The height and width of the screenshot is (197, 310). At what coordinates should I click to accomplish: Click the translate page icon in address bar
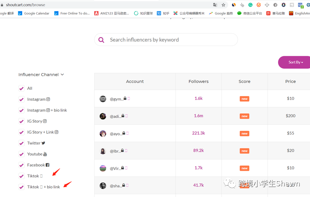tap(215, 5)
